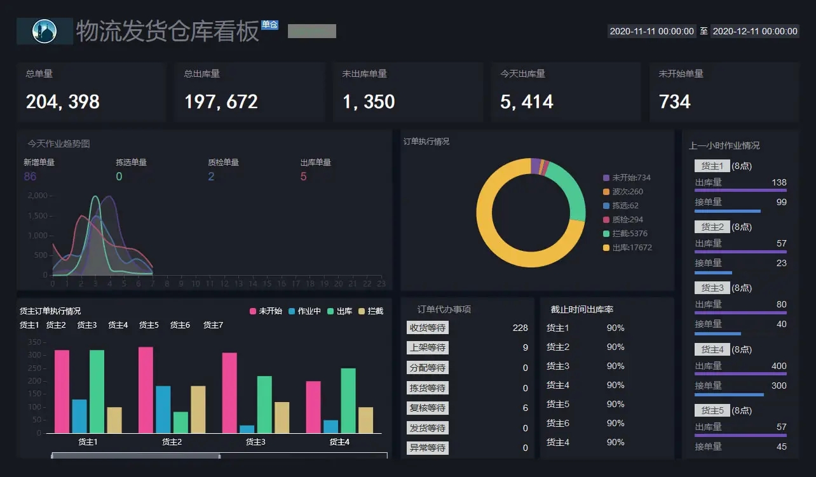Click the 异常等待 pending task entry
Screen dimensions: 816x477
click(x=428, y=448)
